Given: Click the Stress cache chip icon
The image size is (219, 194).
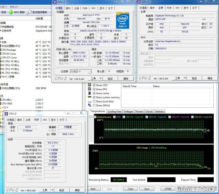Looking at the screenshot, I should pyautogui.click(x=89, y=93).
